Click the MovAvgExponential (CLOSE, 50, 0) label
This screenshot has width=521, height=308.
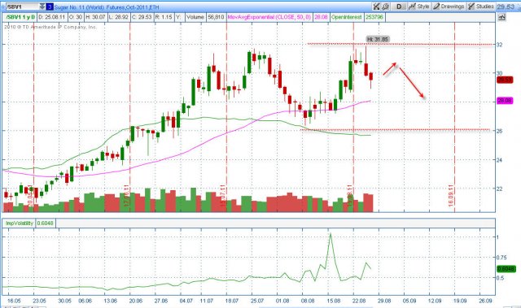pyautogui.click(x=269, y=17)
